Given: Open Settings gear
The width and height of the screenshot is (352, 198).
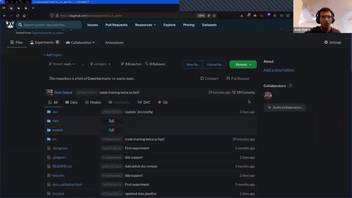Looking at the screenshot, I should 333,42.
